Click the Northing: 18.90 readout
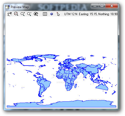The image size is (125, 116). click(108, 14)
